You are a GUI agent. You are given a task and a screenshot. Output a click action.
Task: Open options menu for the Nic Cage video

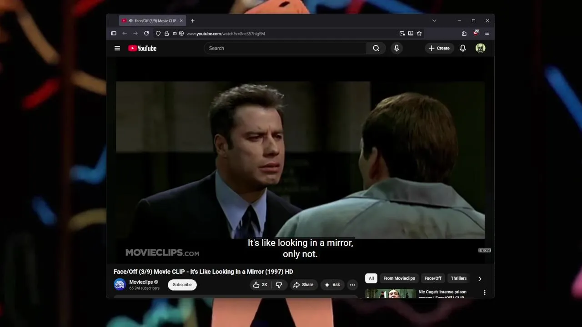coord(485,293)
